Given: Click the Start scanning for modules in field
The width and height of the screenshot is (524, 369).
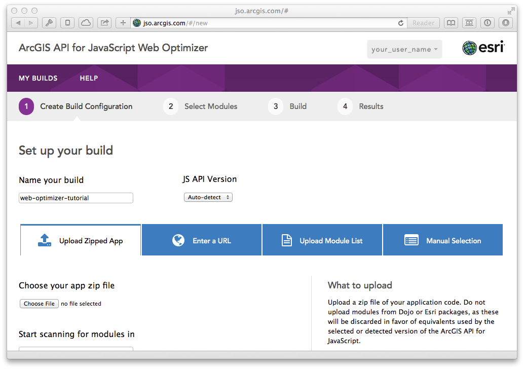Looking at the screenshot, I should 76,349.
